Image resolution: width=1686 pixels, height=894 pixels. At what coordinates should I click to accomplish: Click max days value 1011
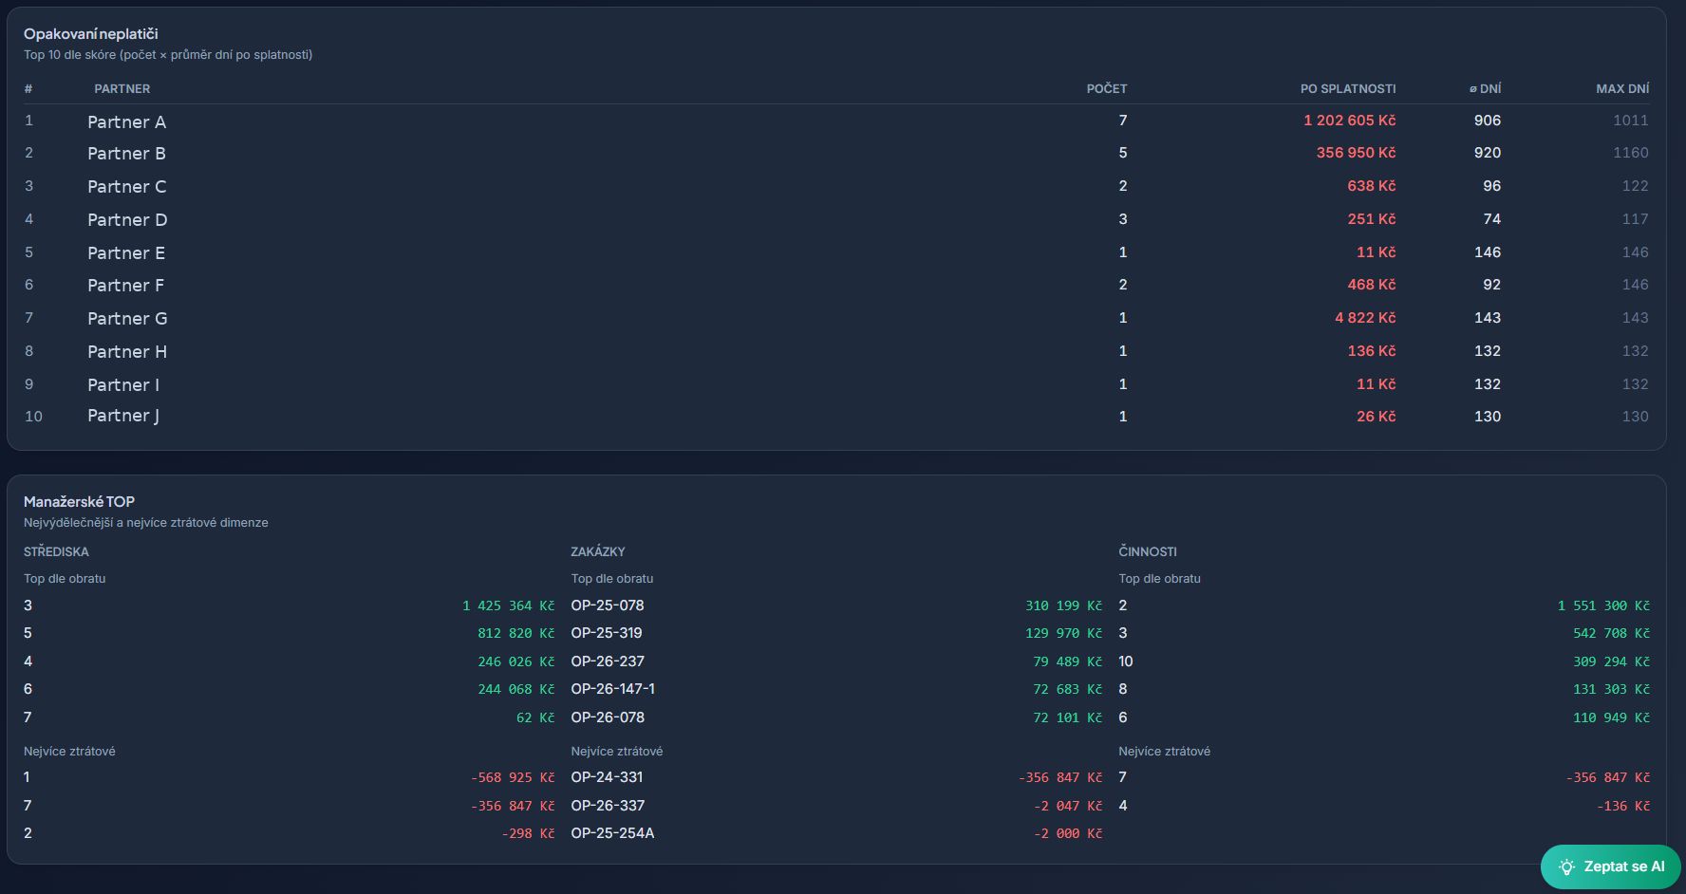coord(1631,121)
